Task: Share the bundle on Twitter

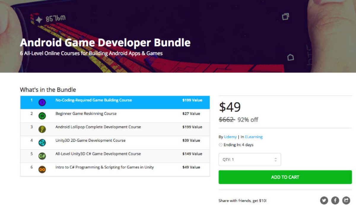Action: tap(324, 201)
